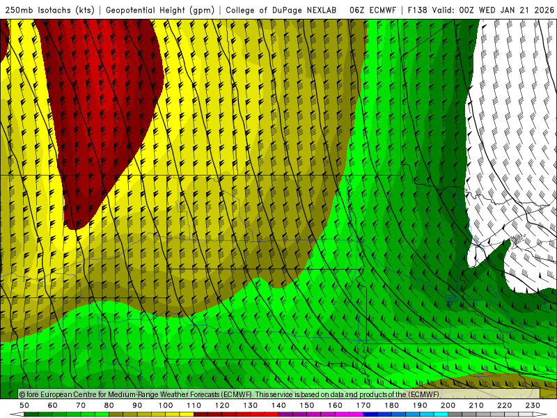The height and width of the screenshot is (418, 557).
Task: Click the "F138" forecast hour label
Action: pos(417,10)
